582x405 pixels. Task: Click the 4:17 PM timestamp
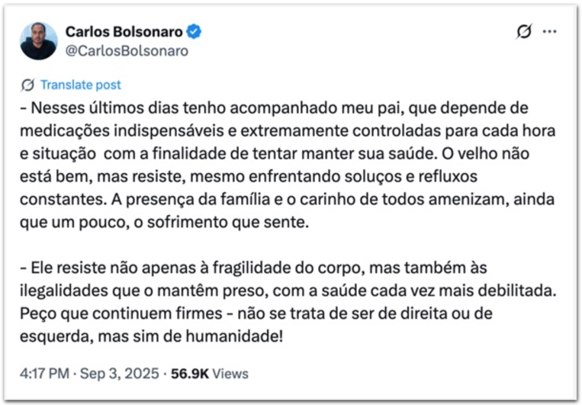[44, 374]
